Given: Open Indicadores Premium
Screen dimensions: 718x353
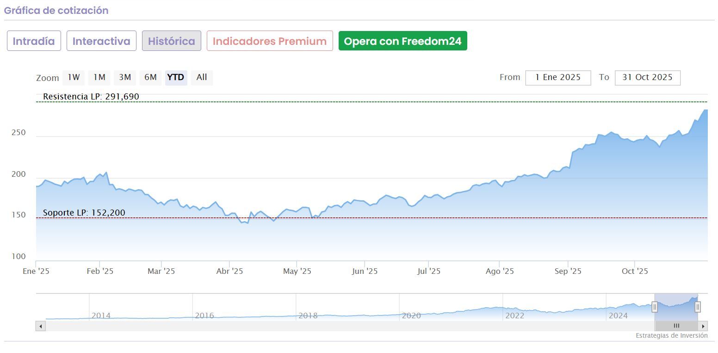Looking at the screenshot, I should 270,41.
